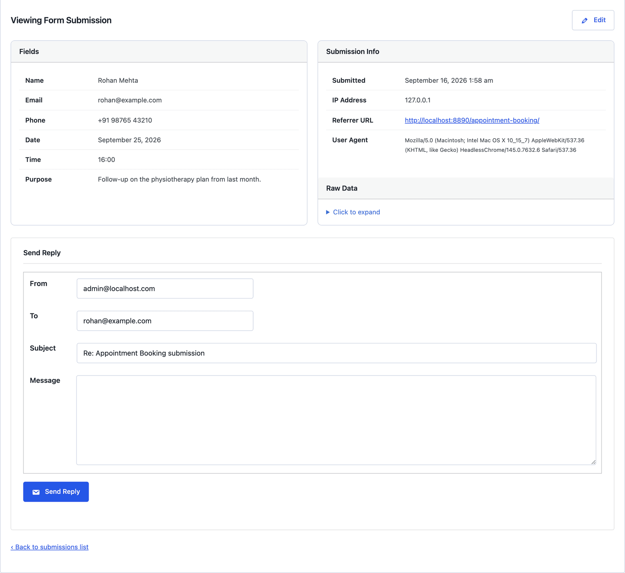Open the Edit submission button
The width and height of the screenshot is (625, 573).
pos(593,20)
